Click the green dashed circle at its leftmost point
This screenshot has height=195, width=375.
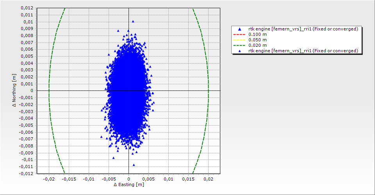click(49, 90)
